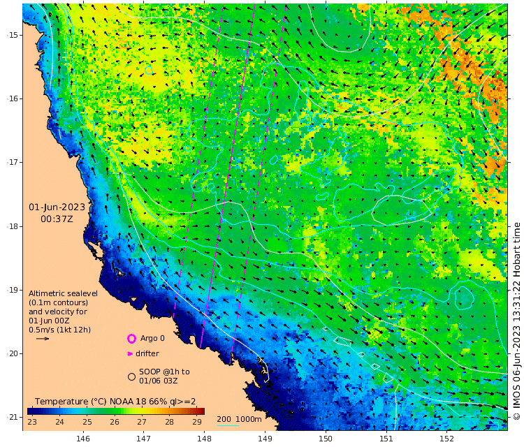Click the 'and velocity for' text line
The width and height of the screenshot is (524, 447).
click(58, 312)
